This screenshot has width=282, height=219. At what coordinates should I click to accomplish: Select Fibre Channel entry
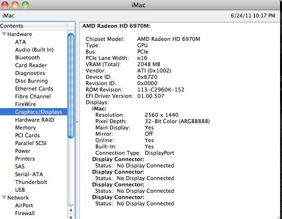pos(33,96)
